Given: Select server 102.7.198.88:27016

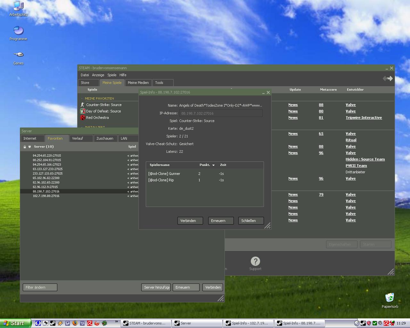Looking at the screenshot, I should click(79, 196).
